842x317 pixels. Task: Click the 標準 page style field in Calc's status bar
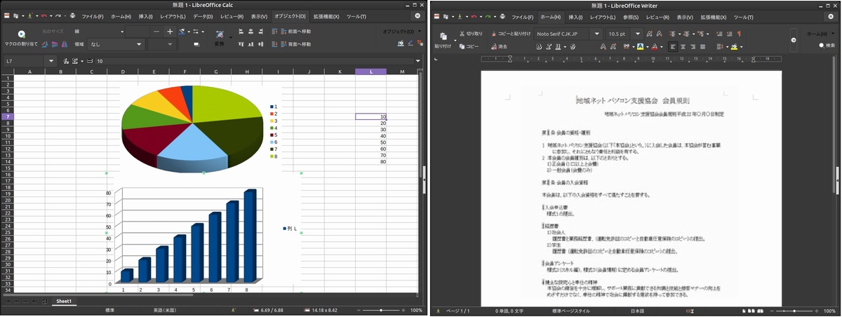point(110,310)
